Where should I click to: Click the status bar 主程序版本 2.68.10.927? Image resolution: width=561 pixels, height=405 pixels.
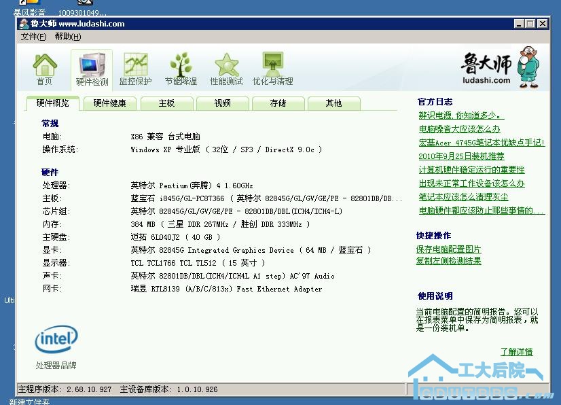pyautogui.click(x=65, y=389)
